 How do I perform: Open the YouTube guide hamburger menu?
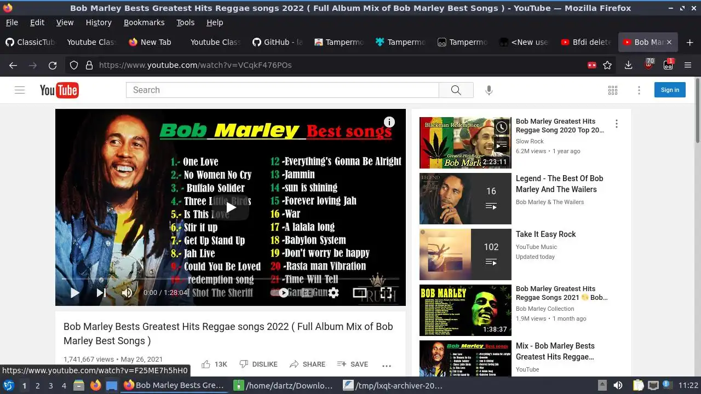pyautogui.click(x=20, y=90)
